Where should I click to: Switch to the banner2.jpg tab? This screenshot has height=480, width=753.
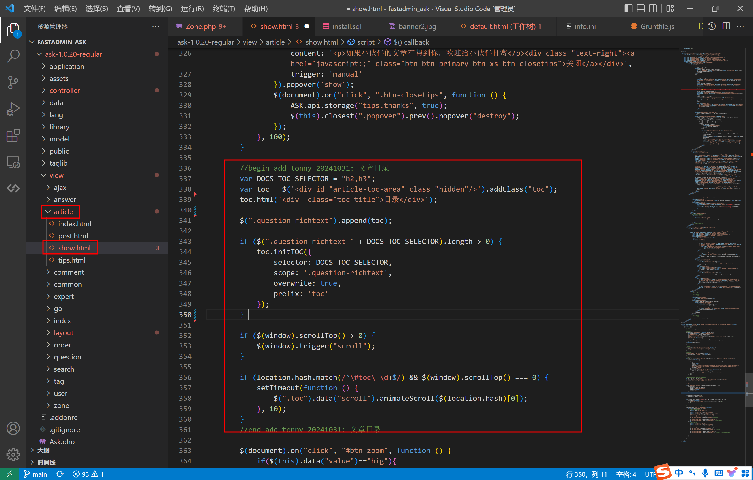[417, 26]
